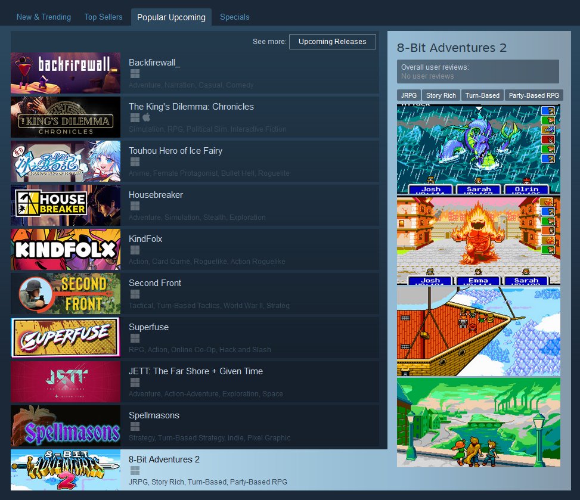This screenshot has height=500, width=580.
Task: Click 'Adventure, Narration, Casual, Comedy' tag line
Action: tap(191, 85)
